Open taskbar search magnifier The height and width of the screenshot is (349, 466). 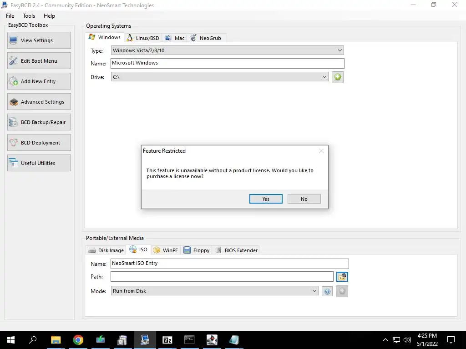tap(33, 340)
